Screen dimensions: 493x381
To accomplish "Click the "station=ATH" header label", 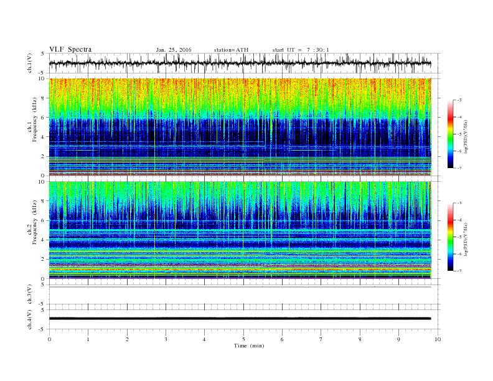I will (x=231, y=50).
